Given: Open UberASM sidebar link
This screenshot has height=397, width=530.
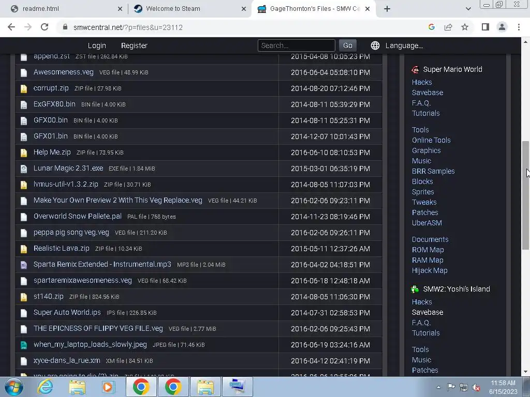Looking at the screenshot, I should click(x=426, y=223).
